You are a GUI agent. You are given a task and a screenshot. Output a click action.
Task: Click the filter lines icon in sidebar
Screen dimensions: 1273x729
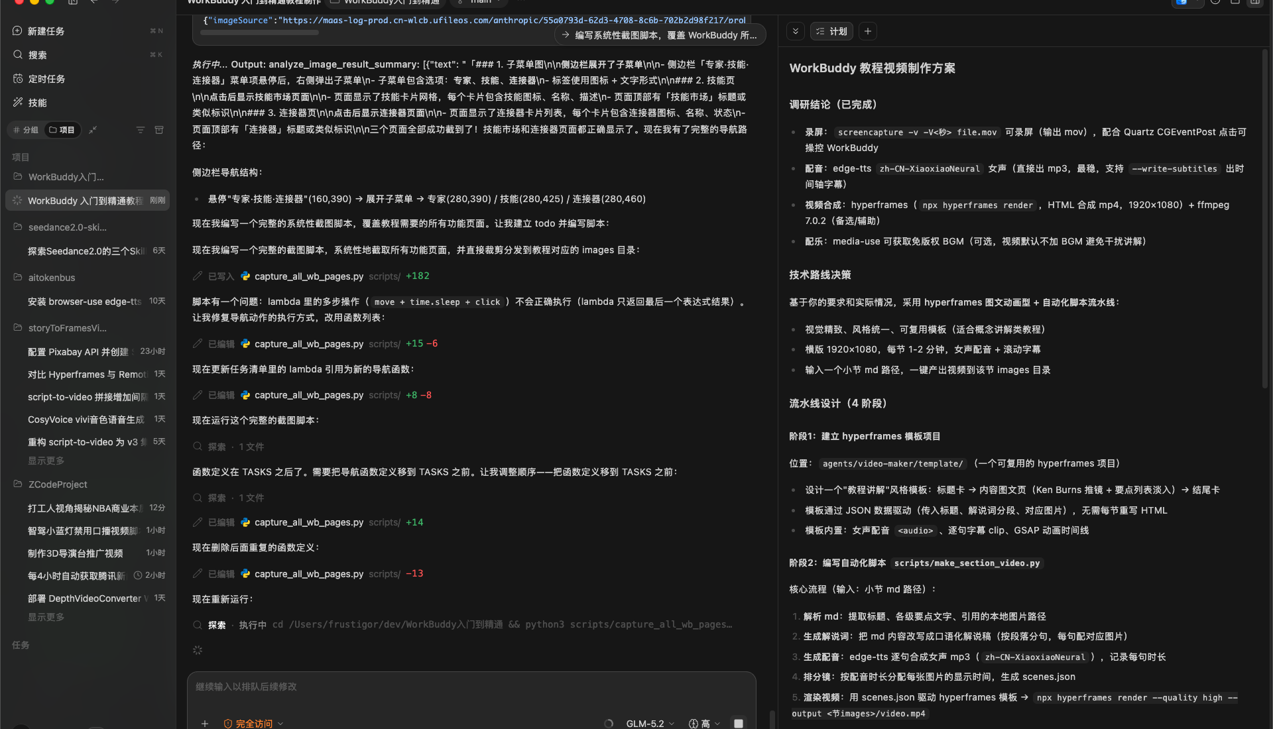(140, 130)
